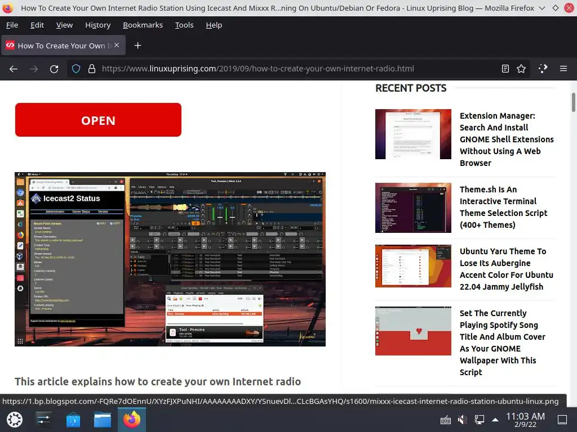Open the title bar dropdown arrow
The height and width of the screenshot is (432, 577).
point(542,8)
